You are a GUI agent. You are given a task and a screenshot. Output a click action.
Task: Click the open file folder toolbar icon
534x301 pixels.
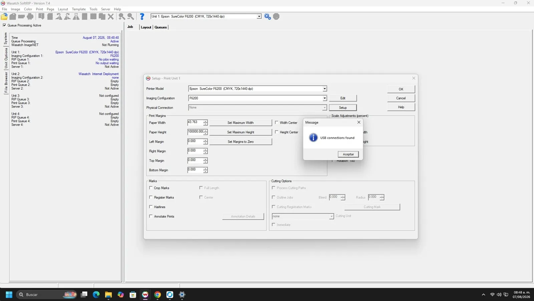(4, 16)
